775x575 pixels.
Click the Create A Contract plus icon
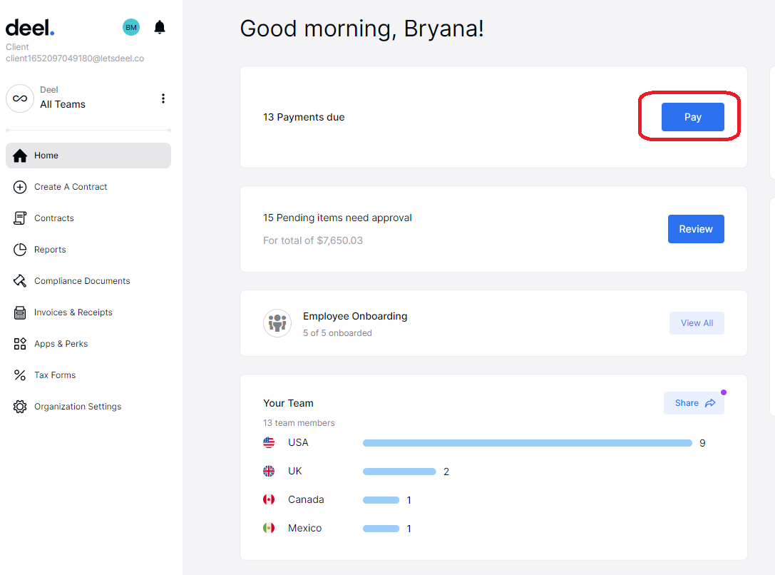(20, 187)
